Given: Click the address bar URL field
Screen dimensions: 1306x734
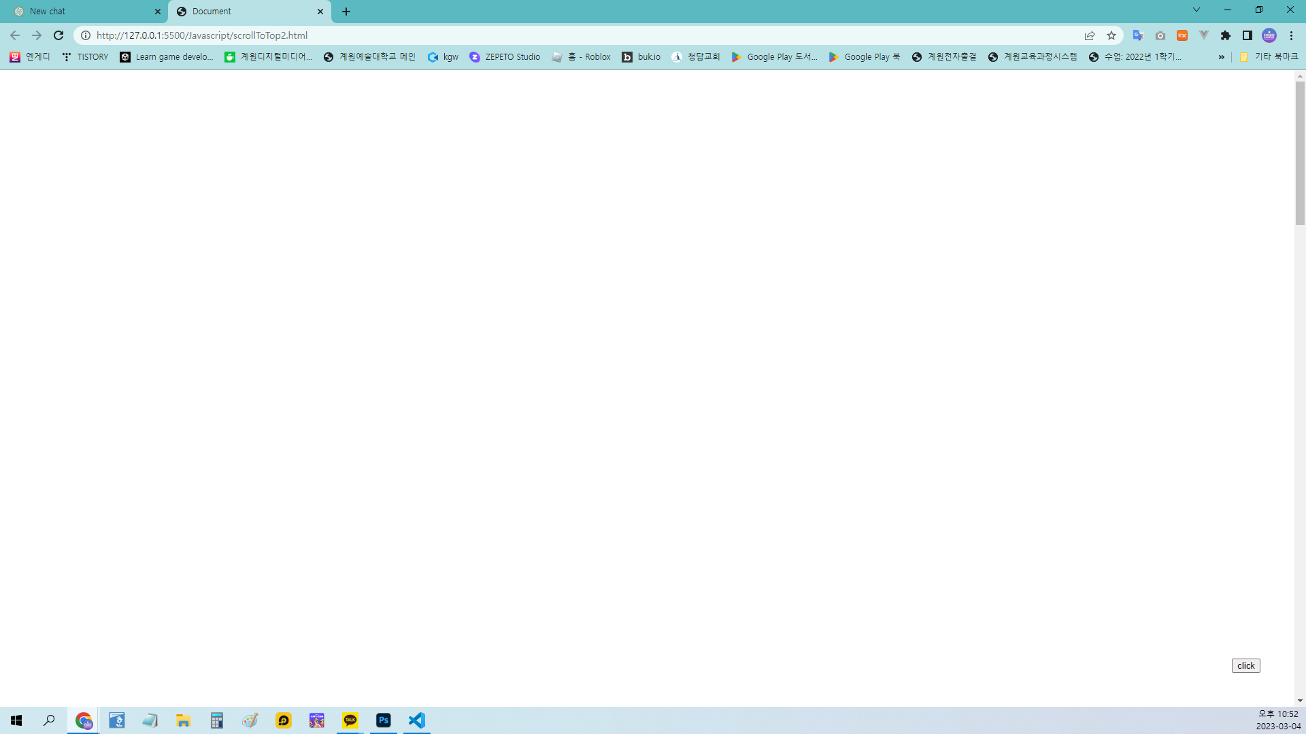Looking at the screenshot, I should pos(544,35).
